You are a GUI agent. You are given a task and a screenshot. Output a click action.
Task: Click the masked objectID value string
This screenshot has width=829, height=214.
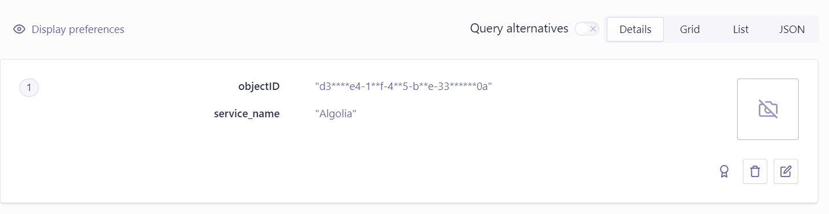tap(404, 87)
